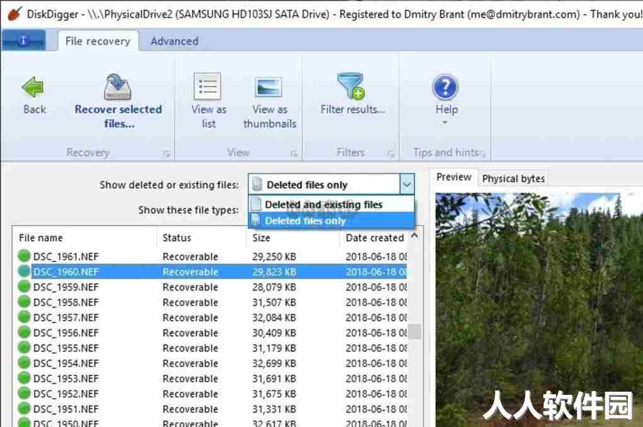Expand the Help dropdown arrow
The width and height of the screenshot is (643, 427).
(x=445, y=123)
